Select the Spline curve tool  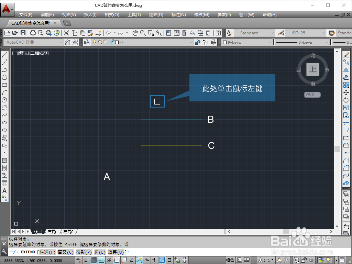point(4,115)
